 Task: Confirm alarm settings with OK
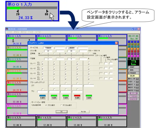click(61, 112)
